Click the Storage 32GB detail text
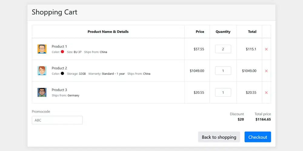 point(76,74)
